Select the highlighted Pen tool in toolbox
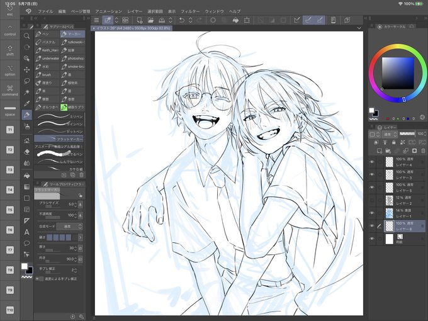428x321 pixels. 26,115
